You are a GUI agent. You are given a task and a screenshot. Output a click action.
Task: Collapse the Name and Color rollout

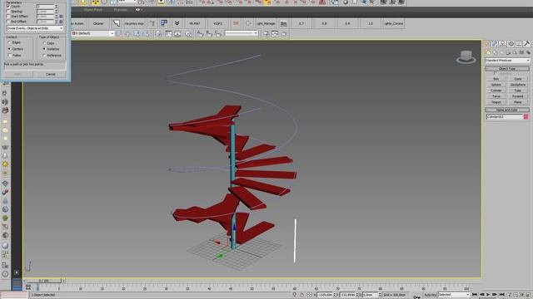pyautogui.click(x=507, y=110)
